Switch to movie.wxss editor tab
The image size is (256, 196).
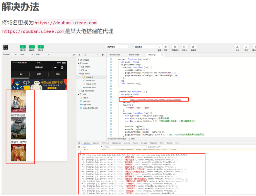point(134,55)
